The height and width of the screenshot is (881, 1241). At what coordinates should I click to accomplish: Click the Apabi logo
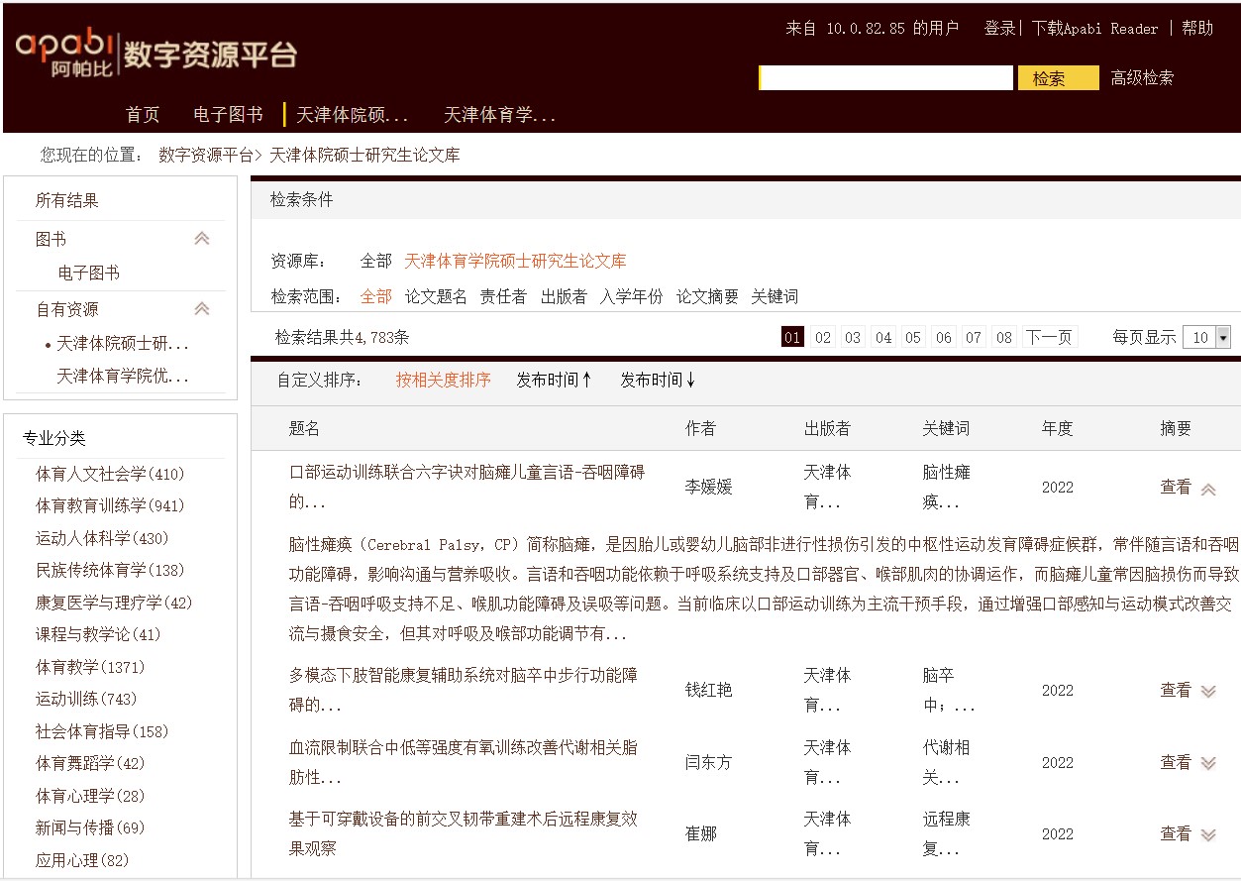pos(65,52)
